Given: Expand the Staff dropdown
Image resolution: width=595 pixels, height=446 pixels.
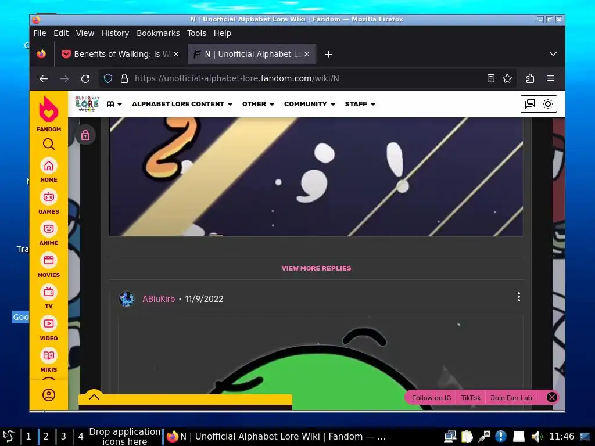Looking at the screenshot, I should tap(360, 104).
